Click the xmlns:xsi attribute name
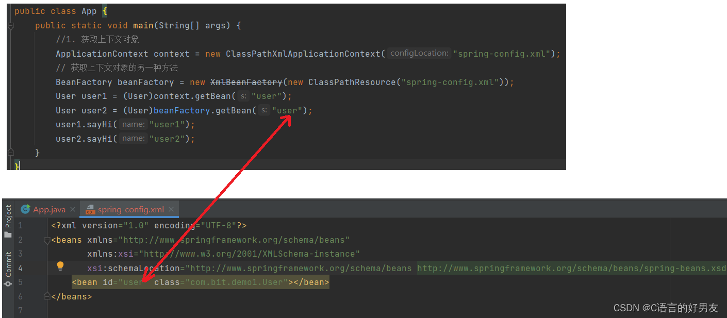This screenshot has height=318, width=727. 110,254
